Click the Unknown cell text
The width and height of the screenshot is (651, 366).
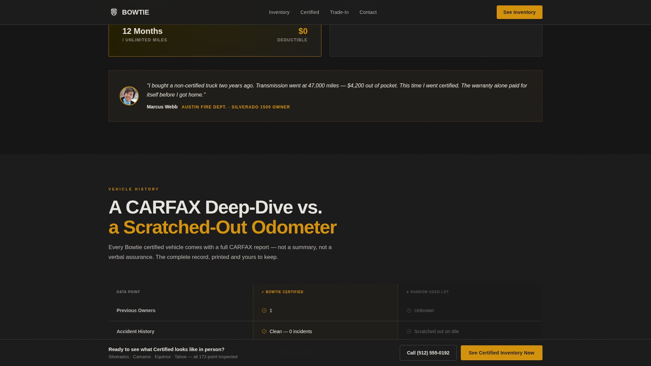pos(424,310)
